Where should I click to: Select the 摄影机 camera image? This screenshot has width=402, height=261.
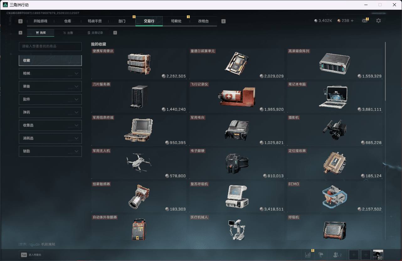click(335, 130)
